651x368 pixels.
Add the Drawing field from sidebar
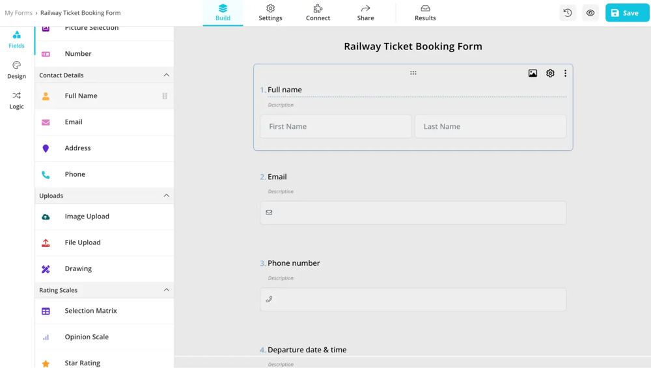tap(78, 269)
